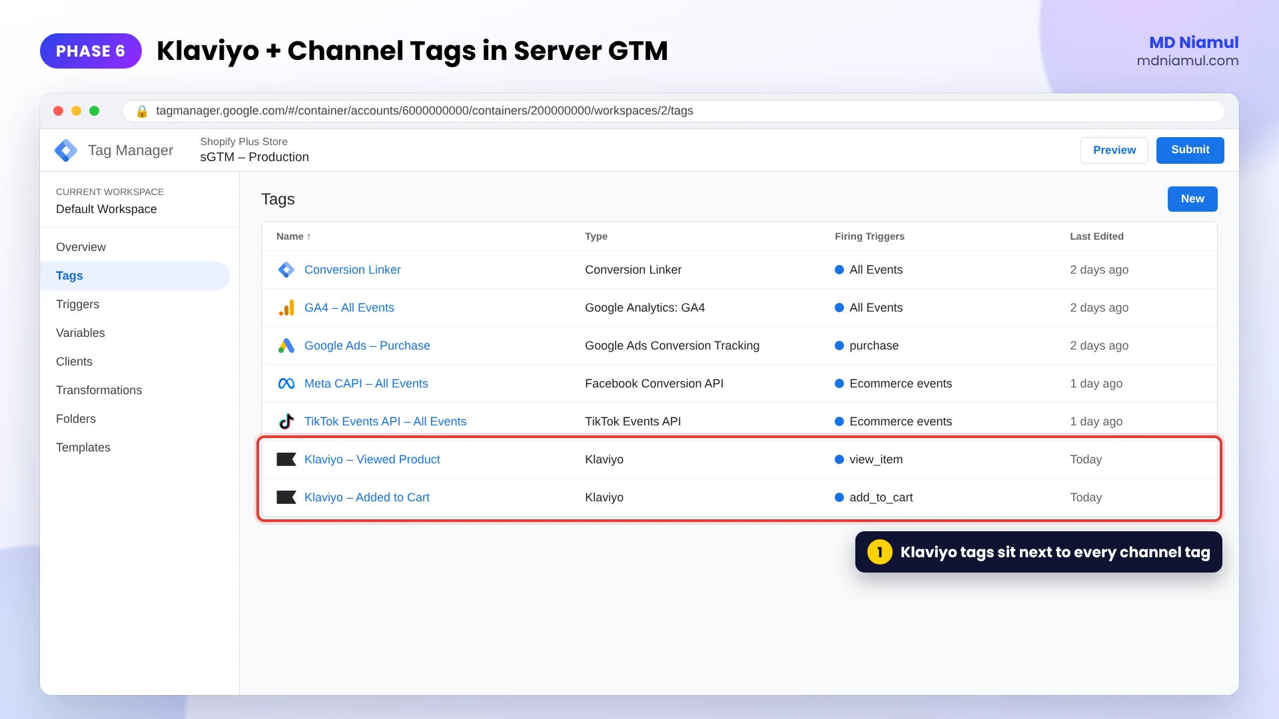Image resolution: width=1279 pixels, height=719 pixels.
Task: Open the Conversion Linker tag link
Action: coord(352,270)
